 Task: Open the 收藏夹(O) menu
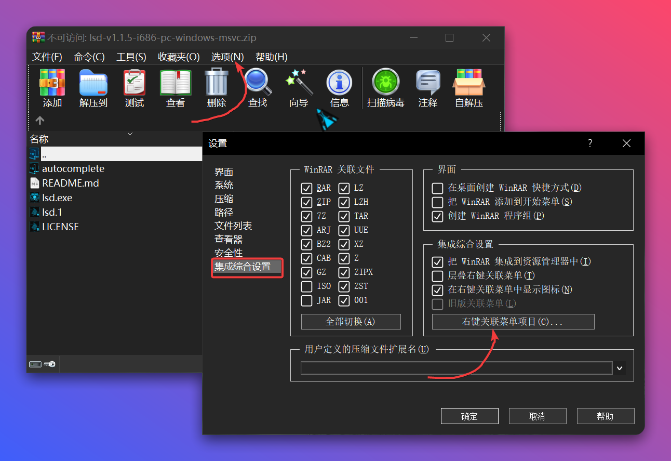(x=179, y=57)
